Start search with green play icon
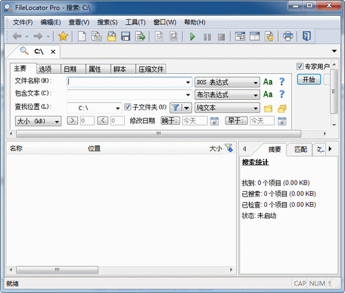Screen dimensions: 345x293 pyautogui.click(x=193, y=37)
